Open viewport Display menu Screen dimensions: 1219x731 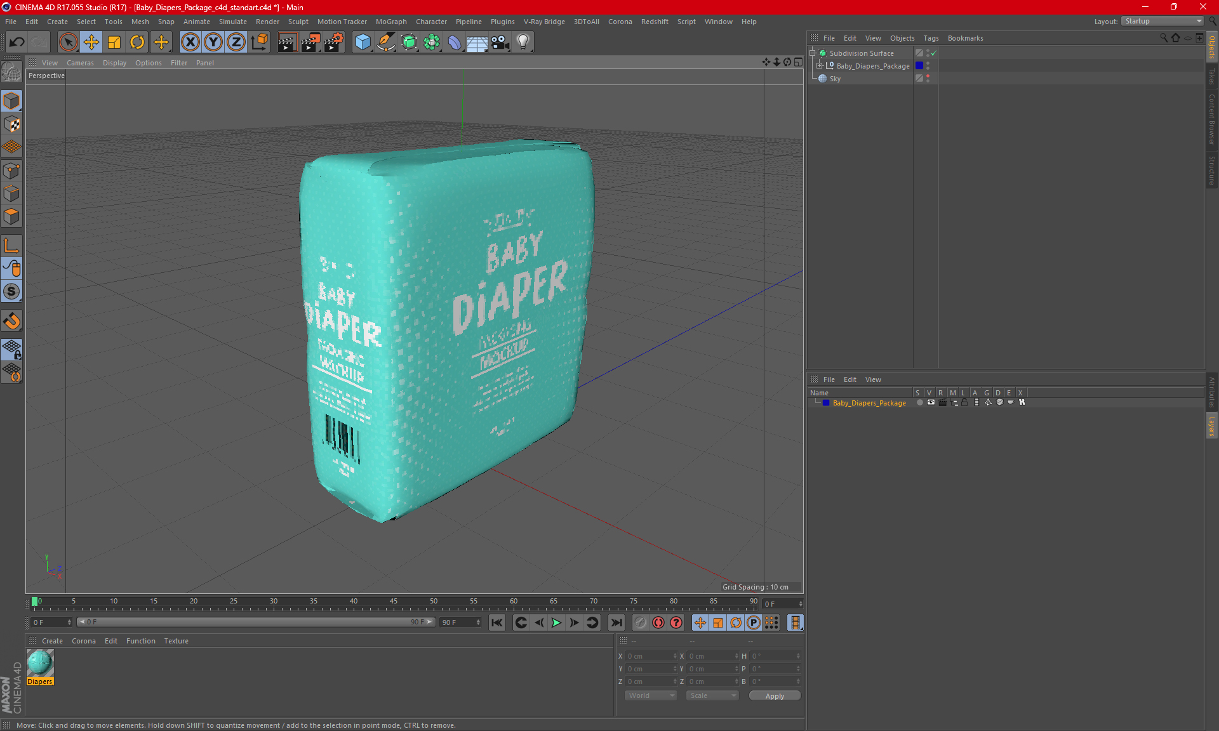(x=114, y=63)
